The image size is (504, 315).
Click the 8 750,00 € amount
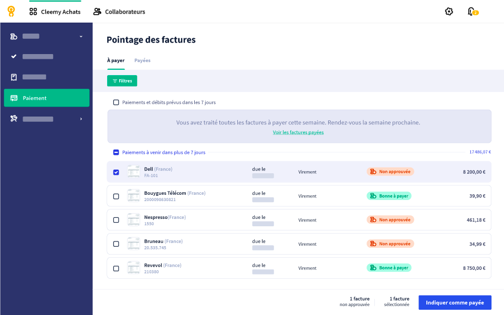[x=474, y=268]
